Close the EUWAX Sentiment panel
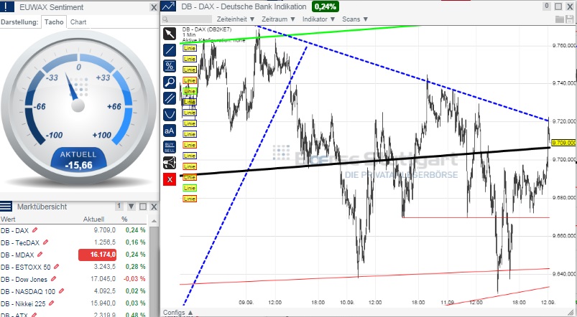The height and width of the screenshot is (317, 577). click(x=154, y=7)
